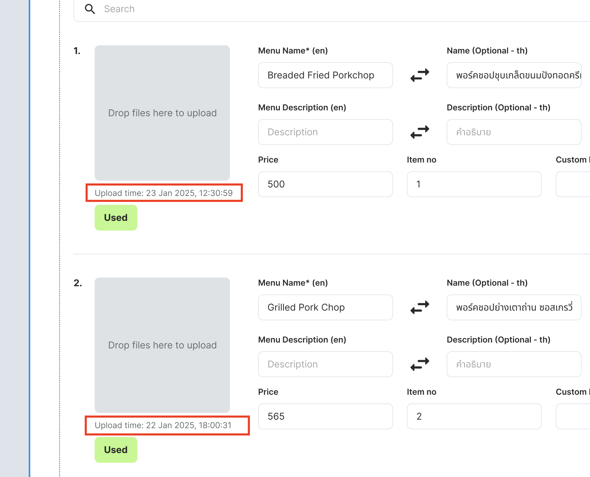Viewport: 590px width, 477px height.
Task: Click swap arrows beside Grilled Pork Chop name
Action: click(420, 307)
